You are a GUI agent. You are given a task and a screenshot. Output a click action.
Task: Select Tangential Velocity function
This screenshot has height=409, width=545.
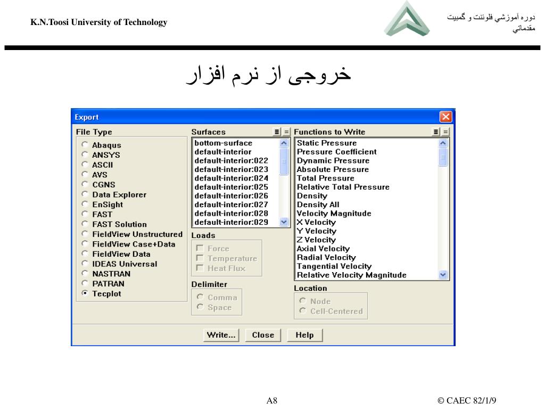pos(367,266)
